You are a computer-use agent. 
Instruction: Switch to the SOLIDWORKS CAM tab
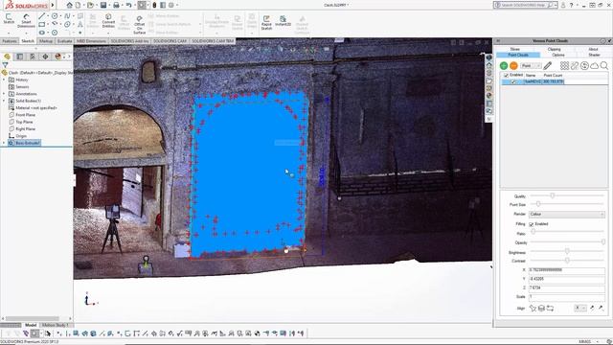(x=170, y=41)
